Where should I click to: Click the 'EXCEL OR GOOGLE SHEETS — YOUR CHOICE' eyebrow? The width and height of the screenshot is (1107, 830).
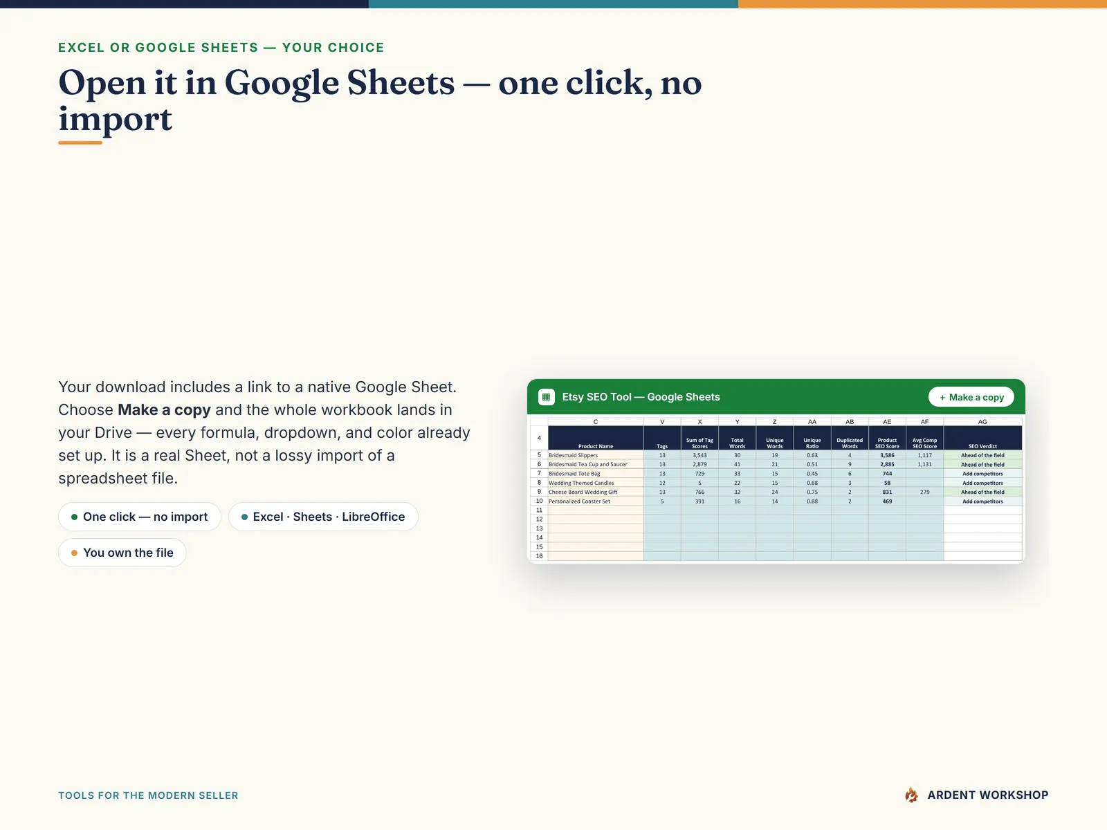pos(221,48)
